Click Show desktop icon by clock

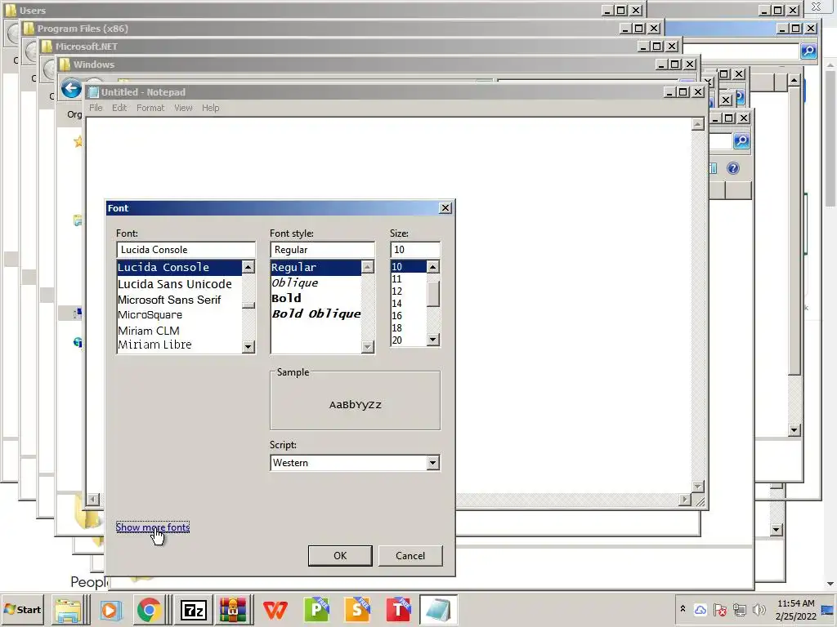click(828, 610)
